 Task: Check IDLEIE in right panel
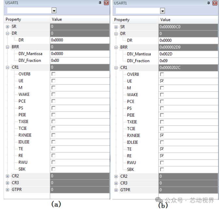point(162,142)
